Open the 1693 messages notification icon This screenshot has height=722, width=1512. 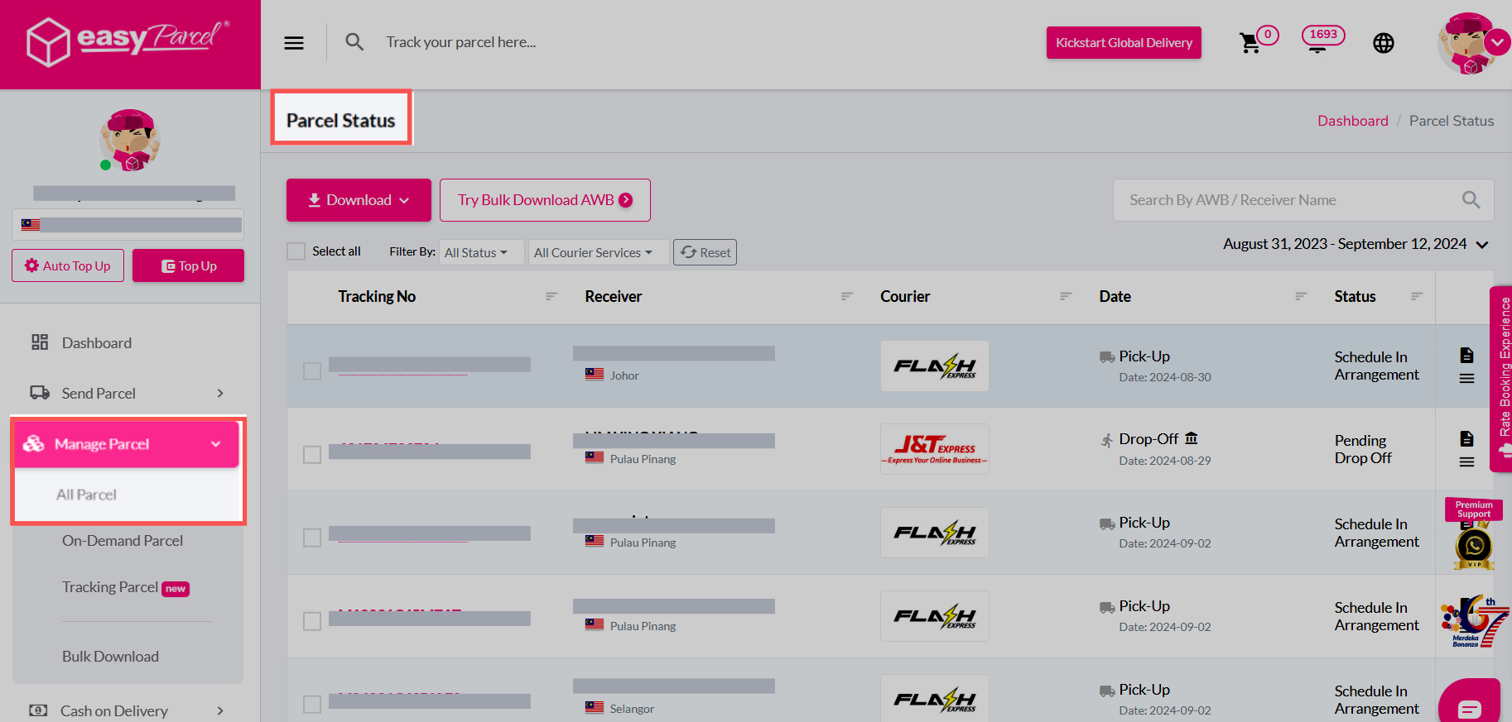(1322, 39)
